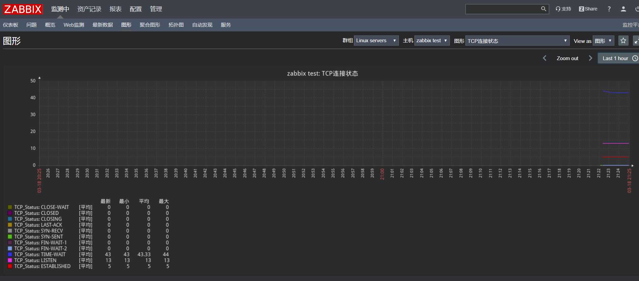Open the 群组 Linux servers dropdown

(376, 41)
